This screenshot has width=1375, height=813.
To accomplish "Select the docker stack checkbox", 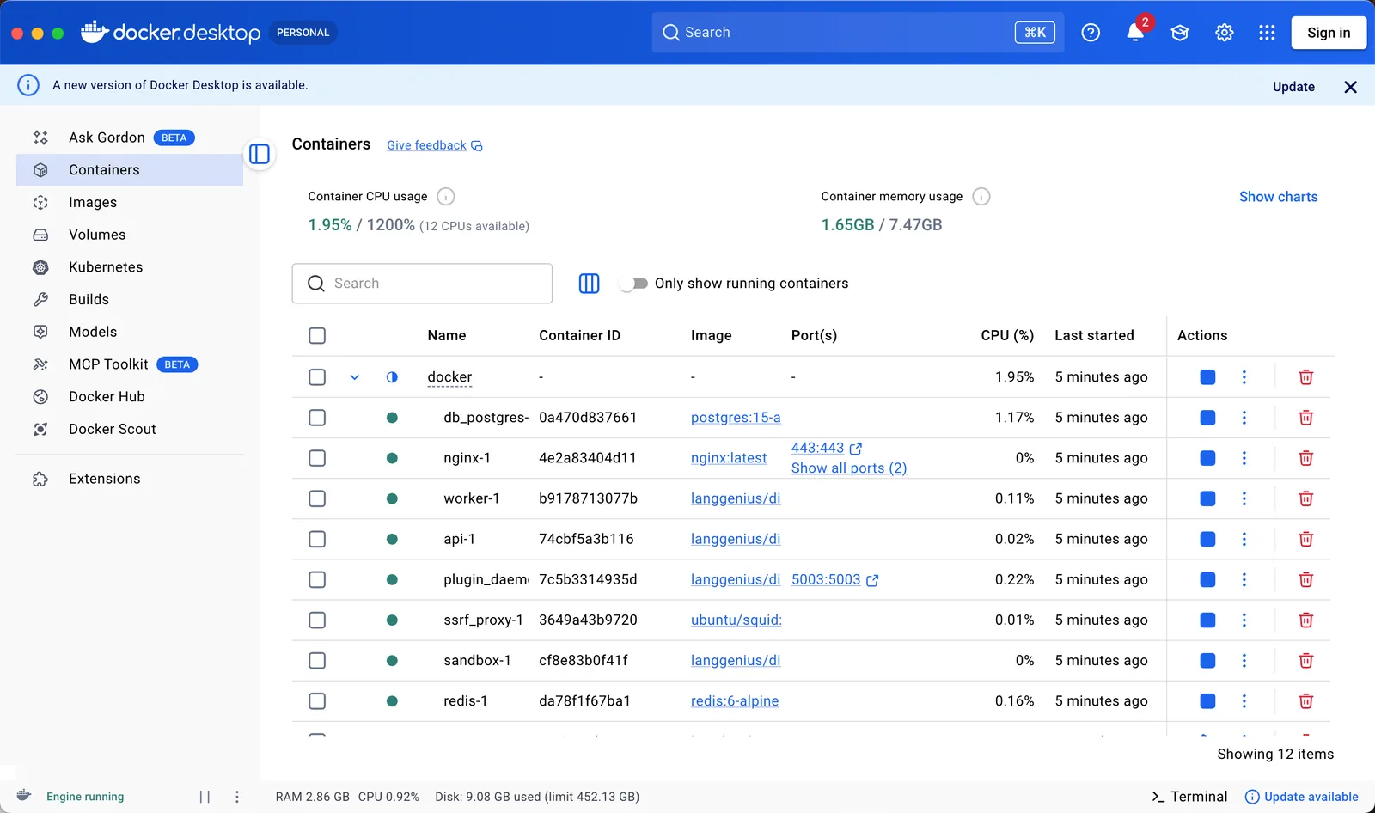I will coord(317,377).
